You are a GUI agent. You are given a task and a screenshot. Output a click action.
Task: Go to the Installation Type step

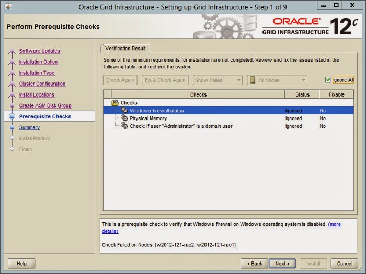point(37,73)
